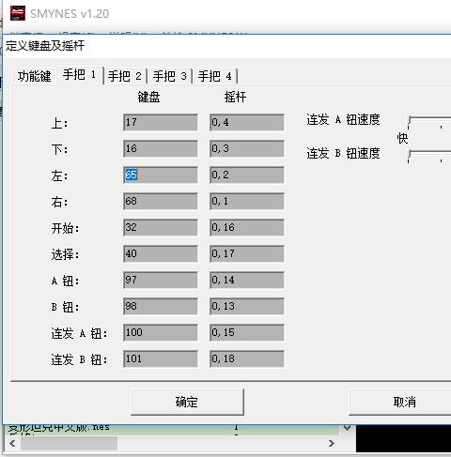Click the 定义键盘及摇杆 dialog title
451x457 pixels.
pos(45,46)
